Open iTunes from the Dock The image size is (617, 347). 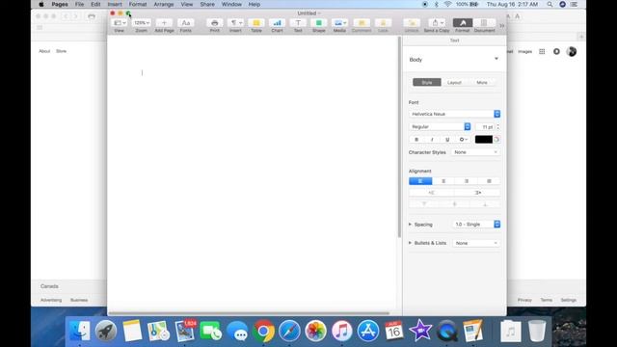pyautogui.click(x=341, y=331)
